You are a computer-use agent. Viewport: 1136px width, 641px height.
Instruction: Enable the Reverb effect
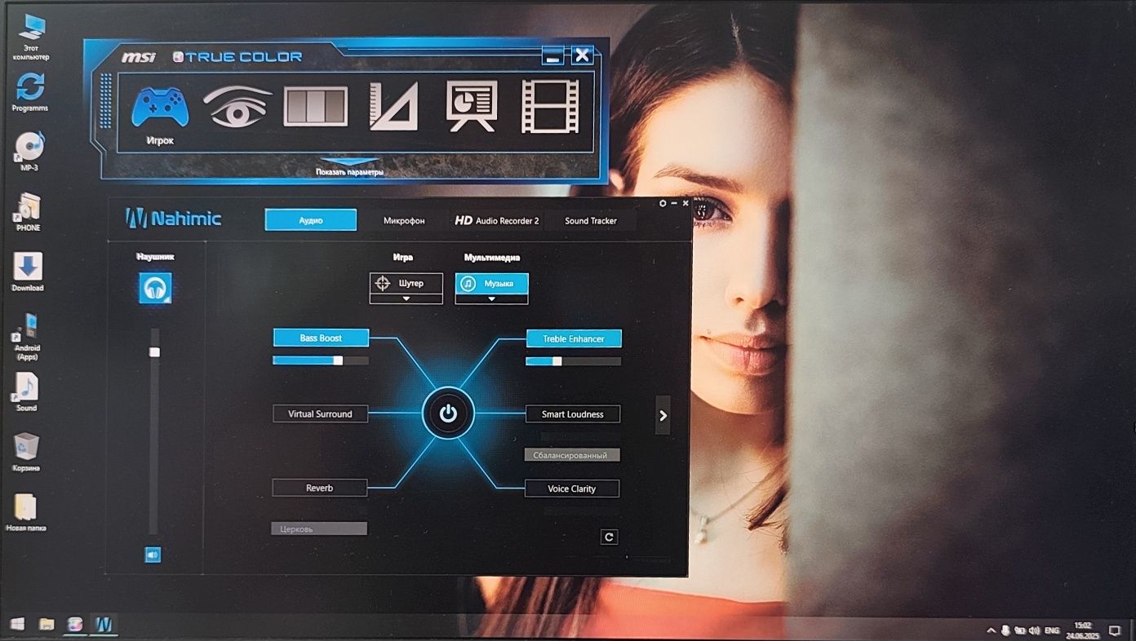coord(320,488)
